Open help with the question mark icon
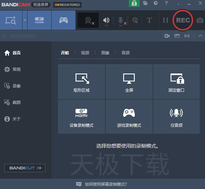 tap(166, 3)
